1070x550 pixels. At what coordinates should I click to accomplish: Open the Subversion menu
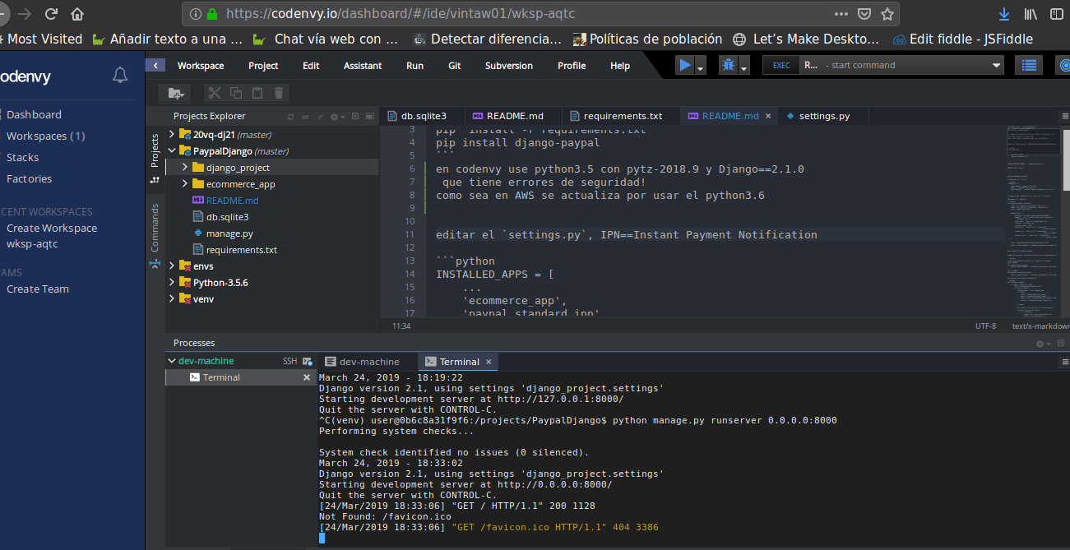click(509, 66)
